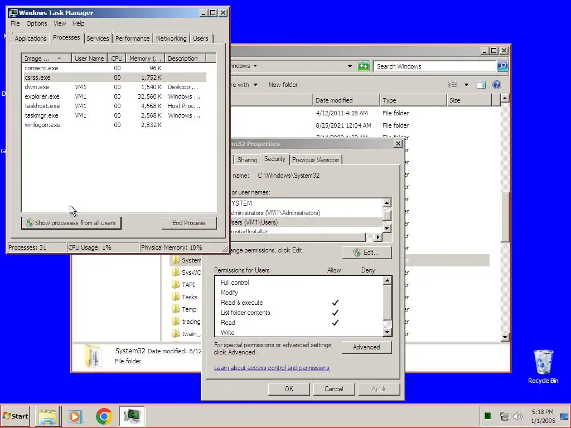Screen dimensions: 571x428
Task: Click the SysWOW64 folder icon
Action: pyautogui.click(x=176, y=272)
